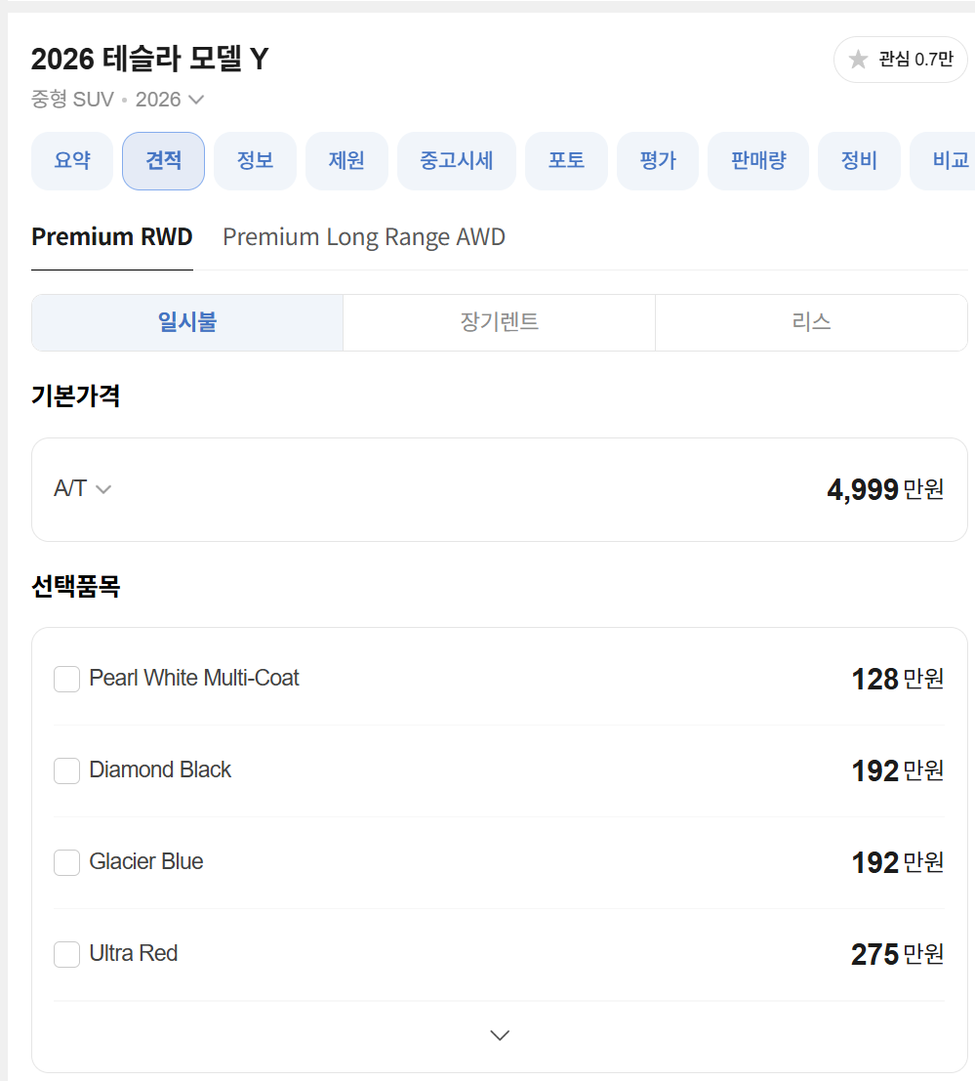View the 판매량 section
The image size is (975, 1081).
coord(758,160)
